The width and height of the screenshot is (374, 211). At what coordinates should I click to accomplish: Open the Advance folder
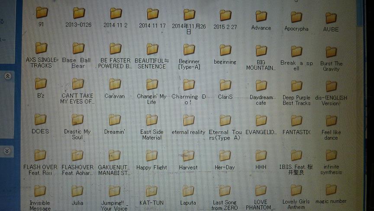click(261, 16)
